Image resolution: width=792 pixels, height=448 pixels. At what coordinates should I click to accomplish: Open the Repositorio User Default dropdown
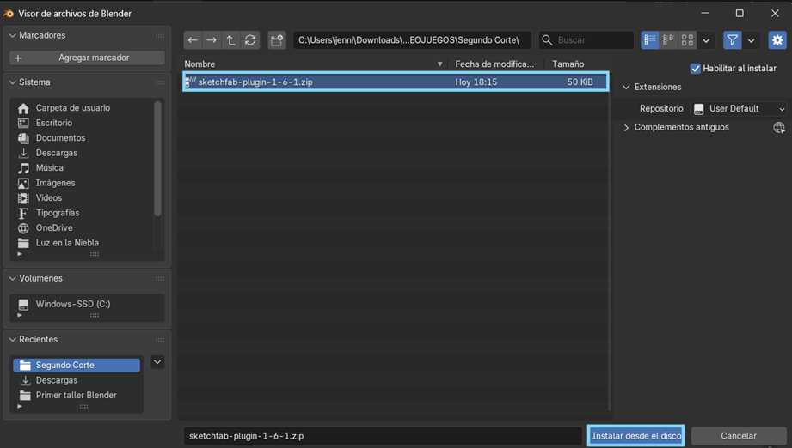(739, 109)
